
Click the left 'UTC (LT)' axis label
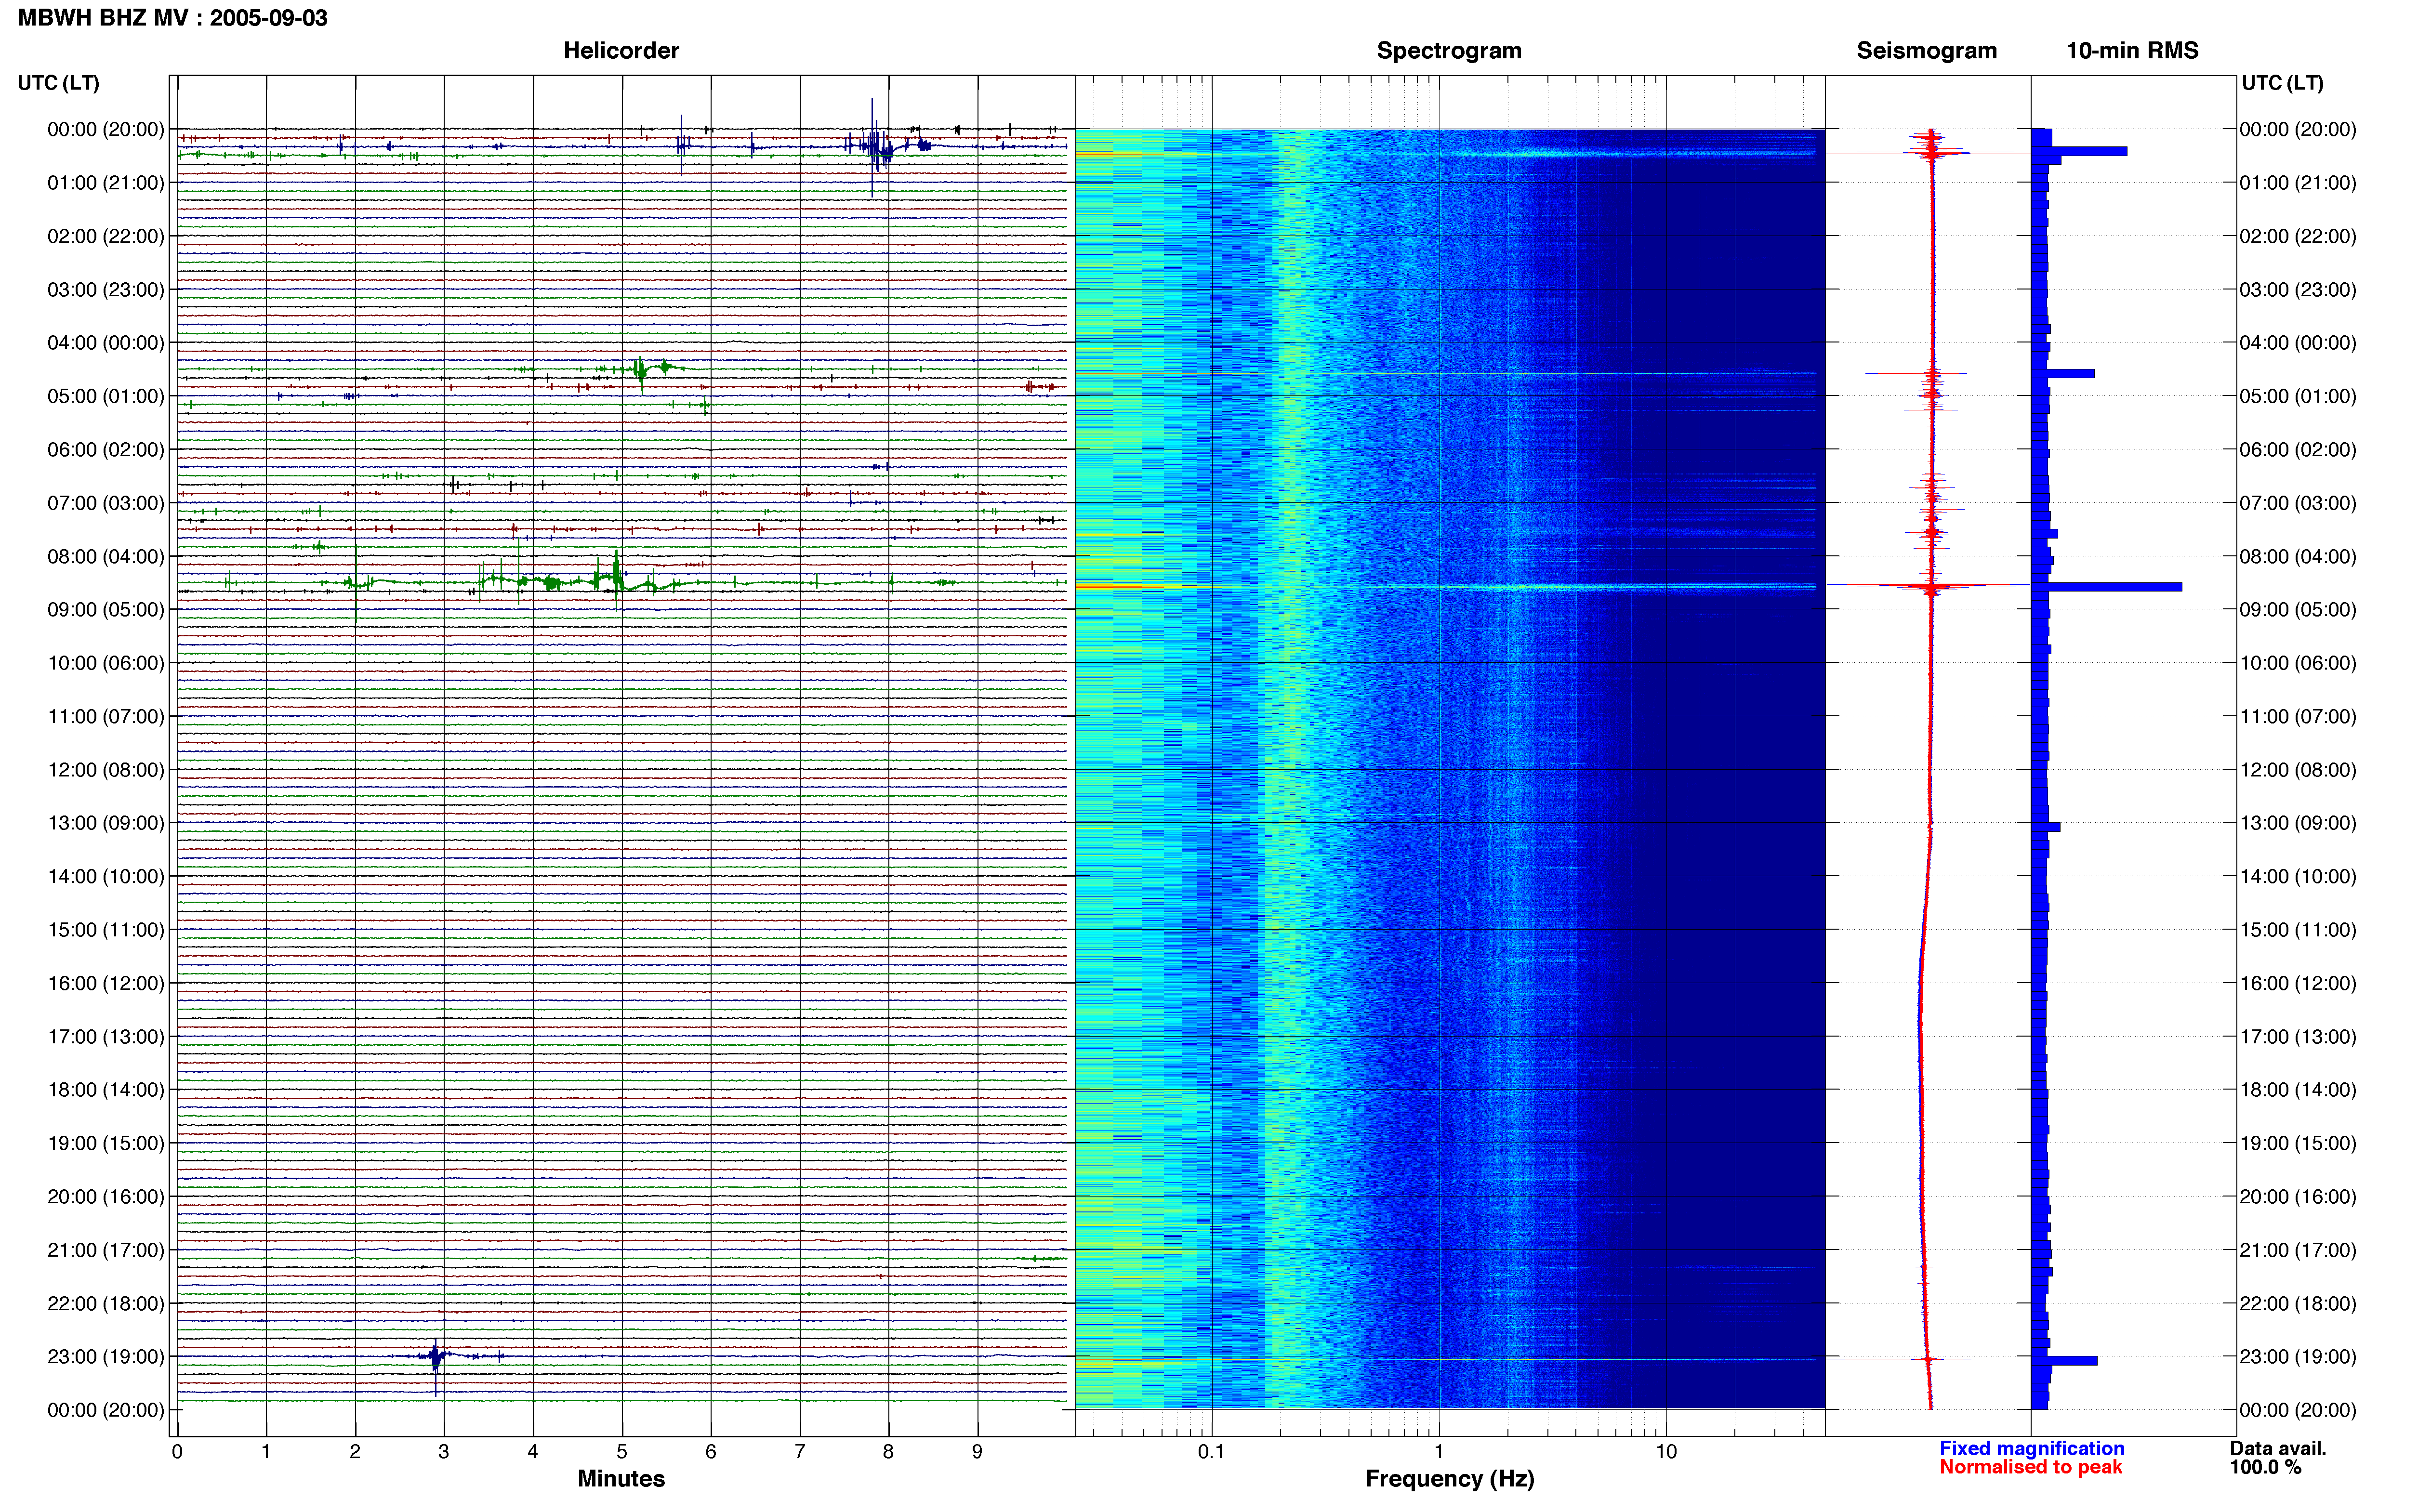[x=59, y=83]
